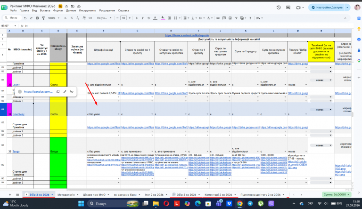Remove the link in popup

pos(72,92)
